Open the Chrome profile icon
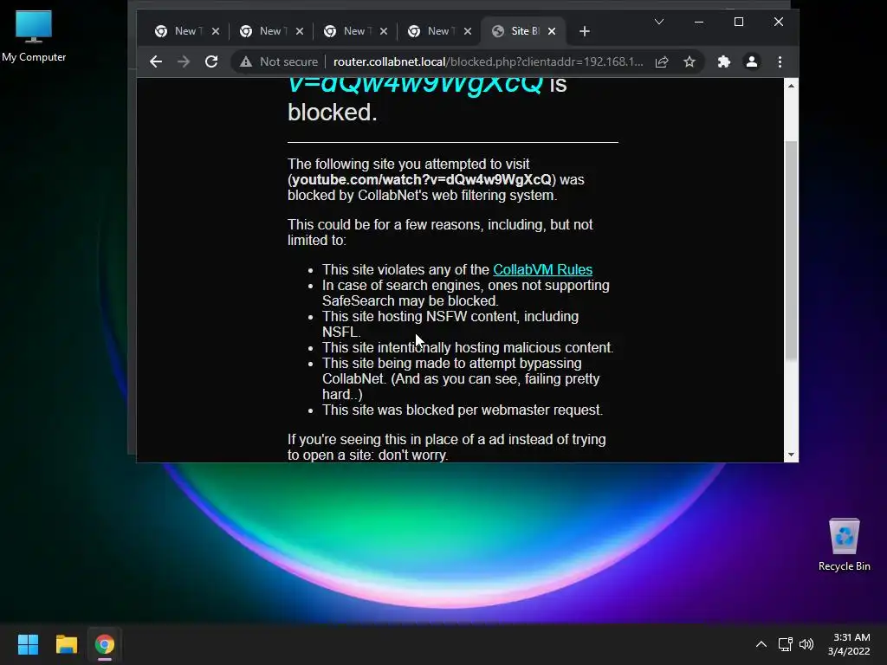 (x=751, y=61)
